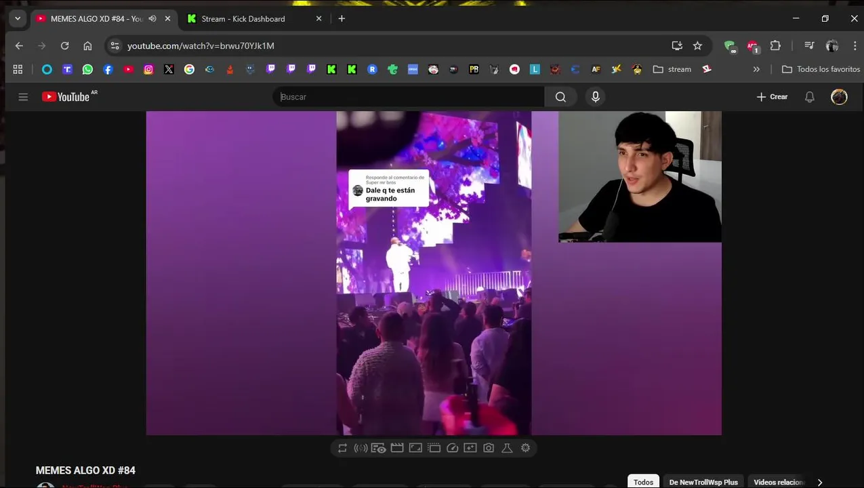Open the PB bookmark
This screenshot has height=488, width=864.
474,69
